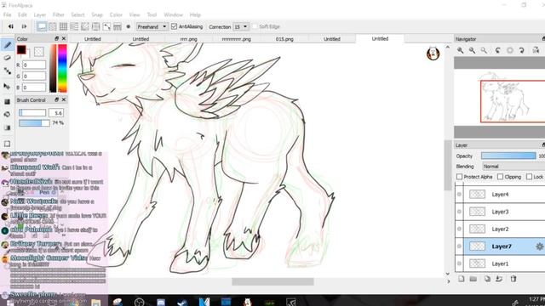Rotate canvas left in Navigator
The width and height of the screenshot is (545, 306).
[x=497, y=50]
